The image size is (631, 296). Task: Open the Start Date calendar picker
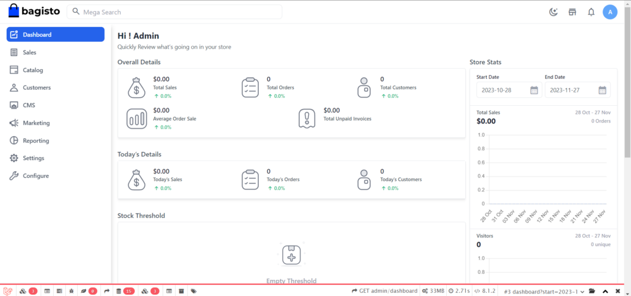pyautogui.click(x=534, y=90)
